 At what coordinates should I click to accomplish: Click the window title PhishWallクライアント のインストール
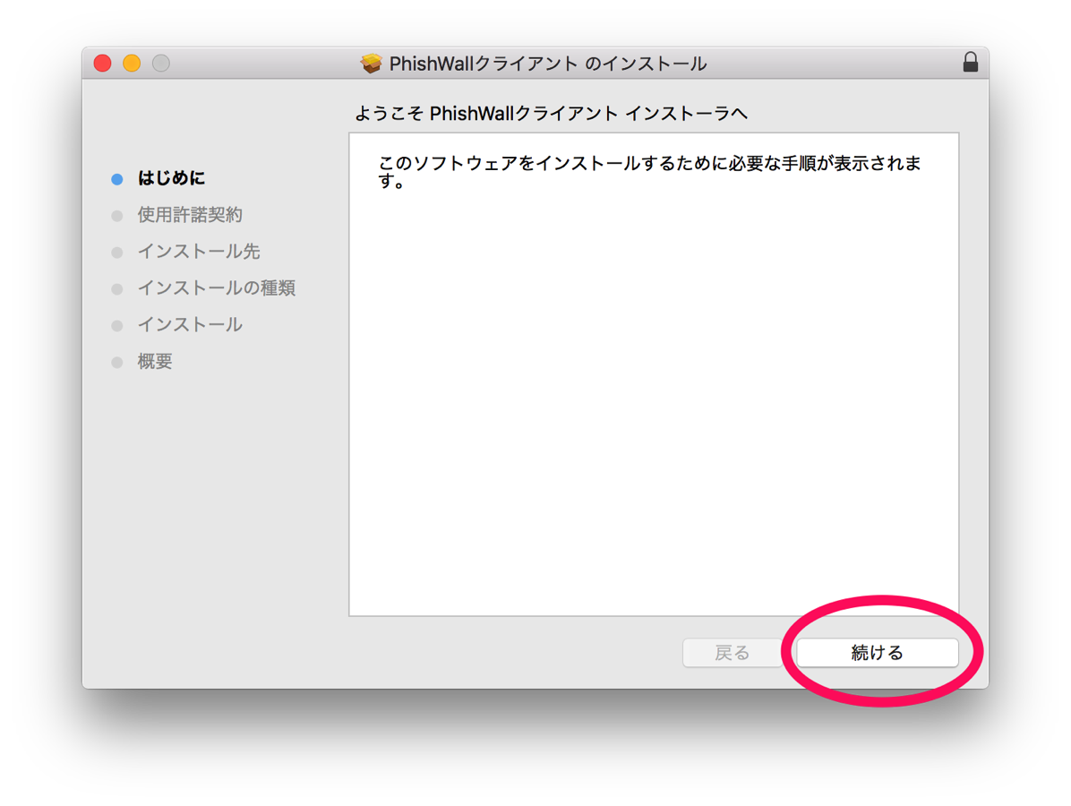pos(548,64)
